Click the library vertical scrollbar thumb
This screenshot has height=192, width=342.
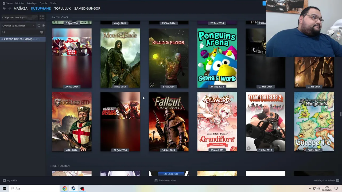coord(341,114)
